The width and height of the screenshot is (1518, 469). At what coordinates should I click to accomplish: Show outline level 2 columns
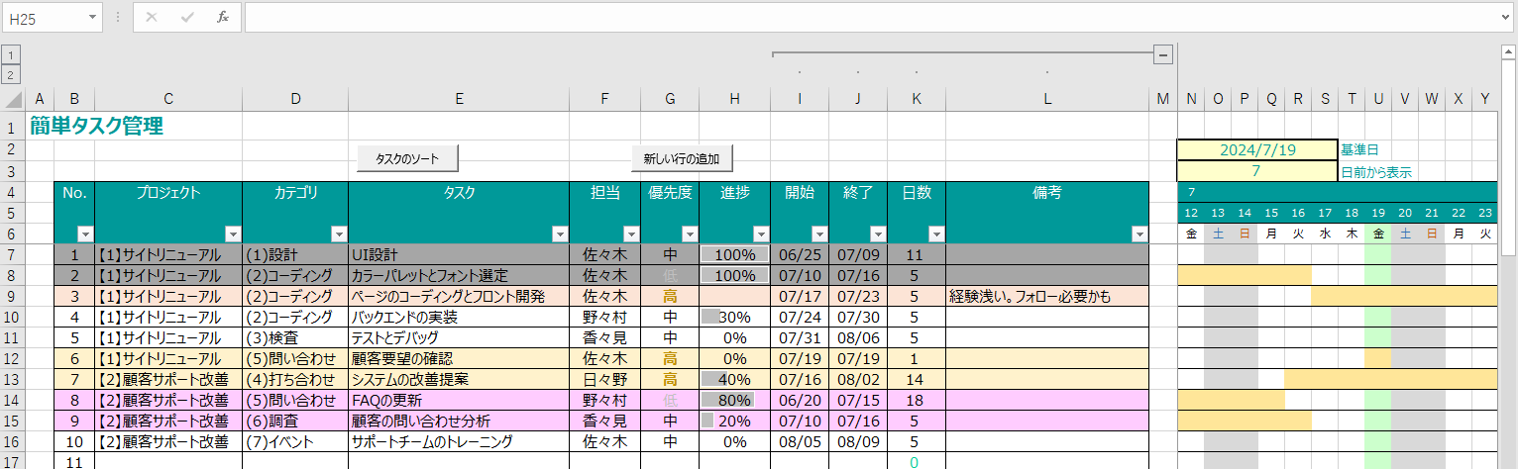(x=11, y=74)
